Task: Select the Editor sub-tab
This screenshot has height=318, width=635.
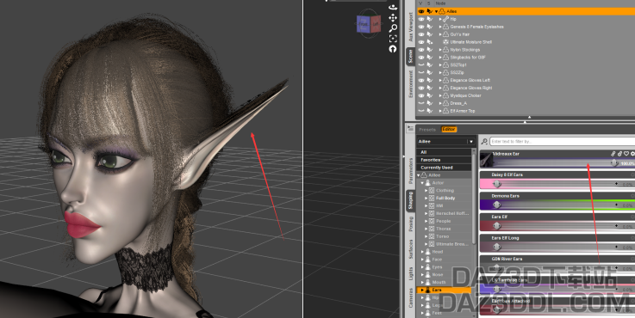Action: 449,130
